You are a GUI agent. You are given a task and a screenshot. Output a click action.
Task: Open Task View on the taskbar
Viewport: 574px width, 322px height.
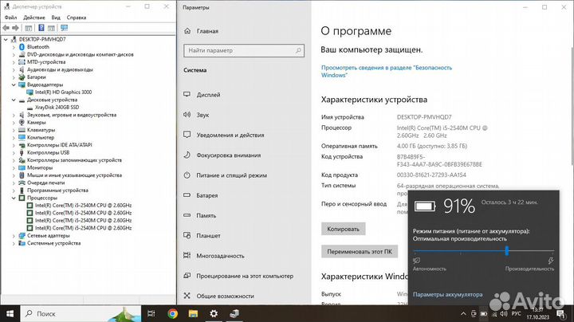(151, 313)
